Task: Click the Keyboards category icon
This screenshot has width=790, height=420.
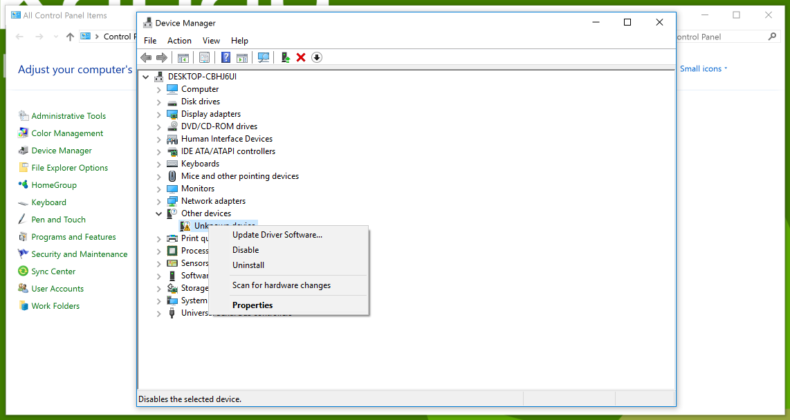Action: point(172,164)
